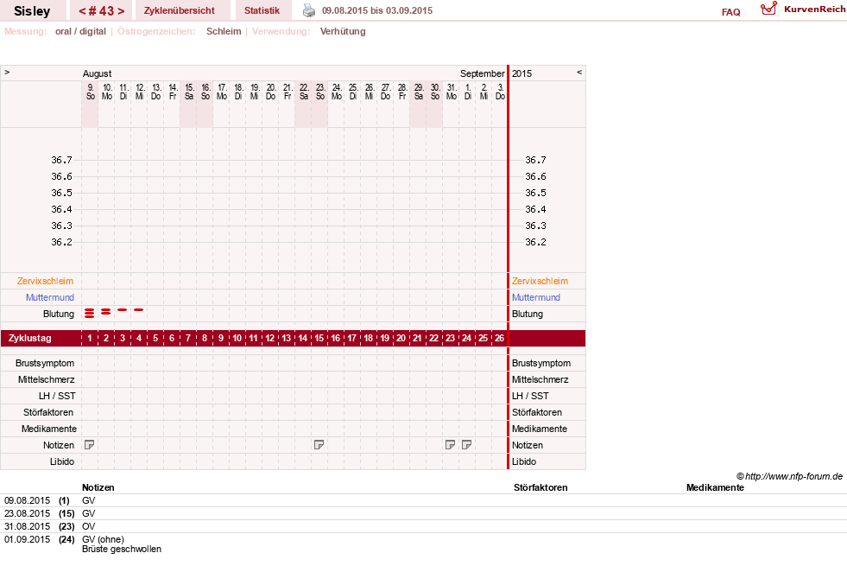Click the light bleeding marker on day 4

click(139, 310)
